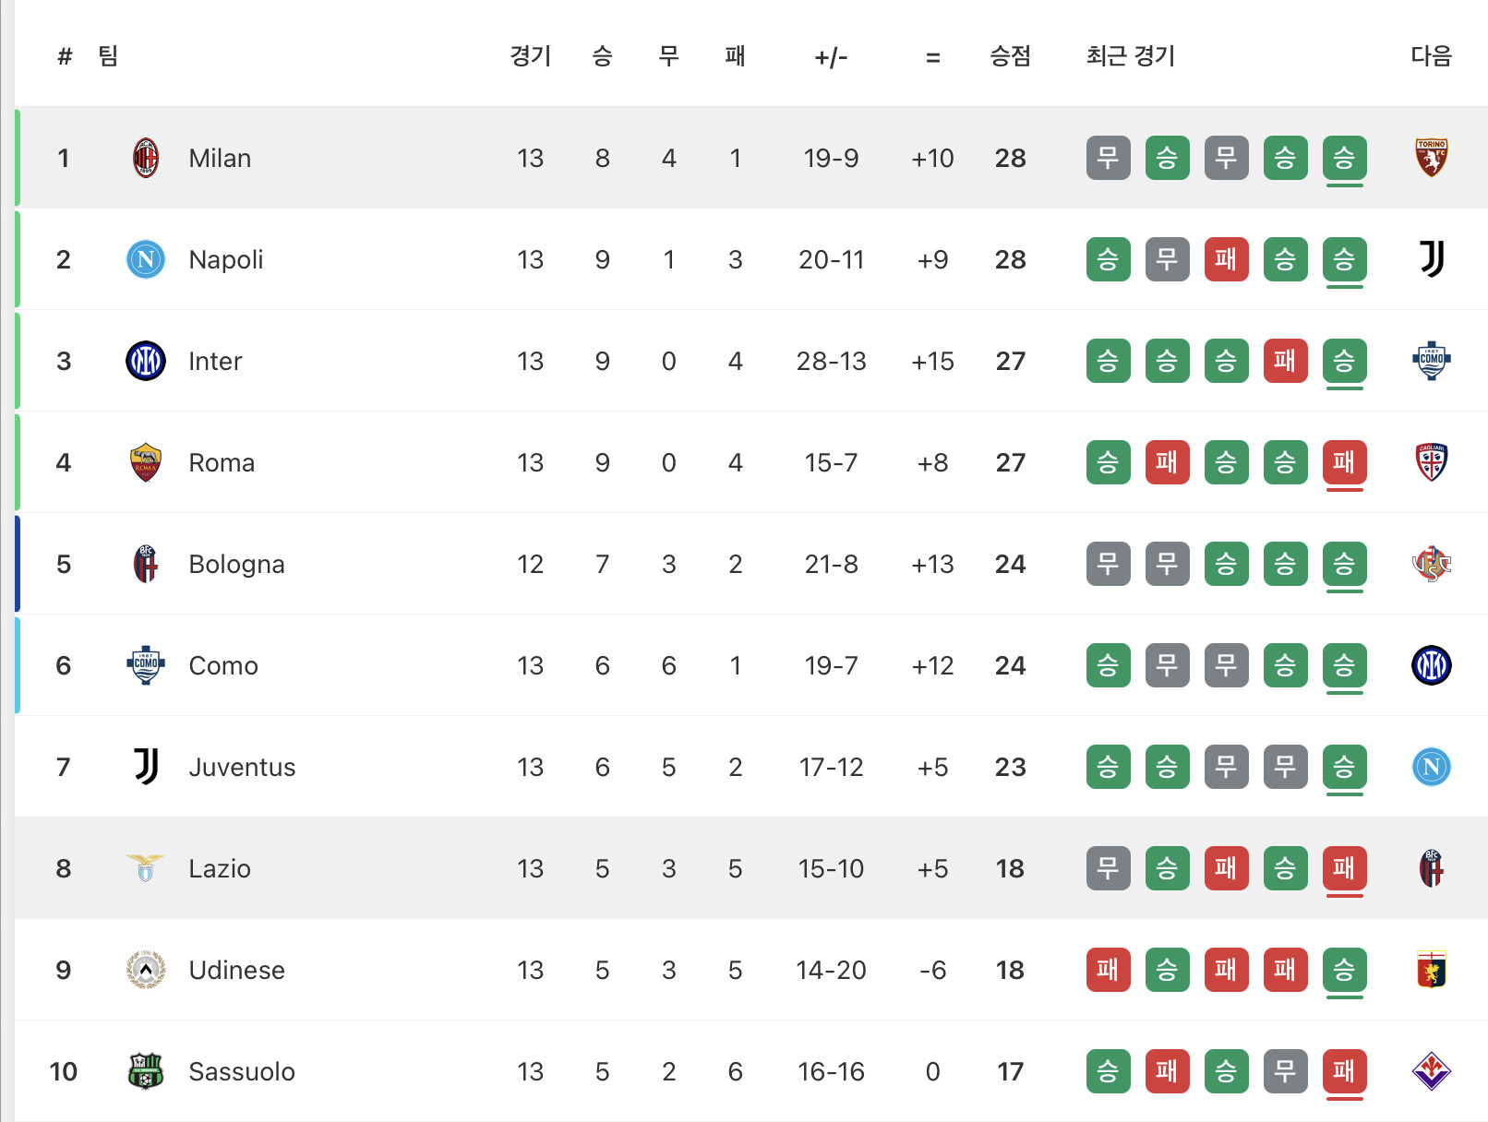This screenshot has width=1488, height=1122.
Task: Click the 최근 경기 recent matches header
Action: point(1130,56)
